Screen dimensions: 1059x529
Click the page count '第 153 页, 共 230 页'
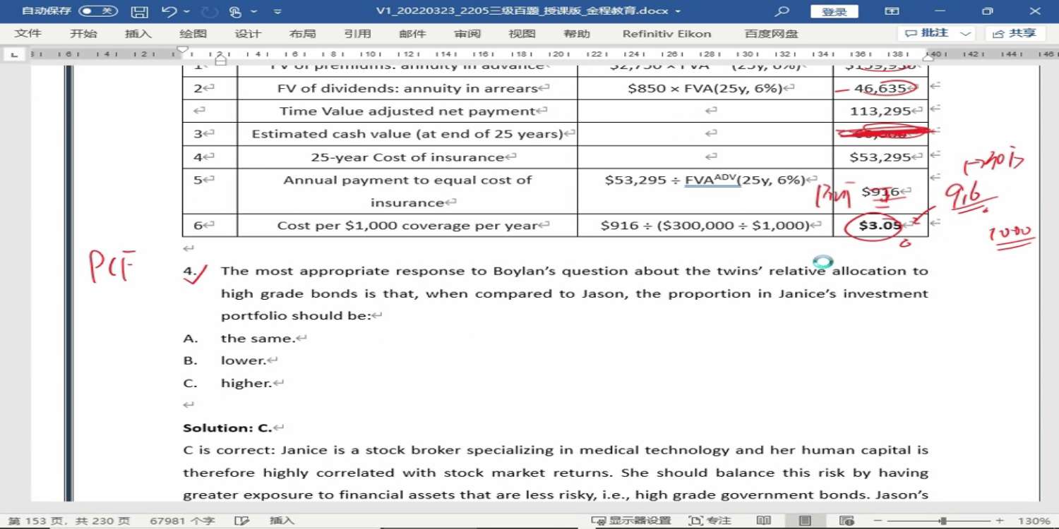pyautogui.click(x=69, y=521)
